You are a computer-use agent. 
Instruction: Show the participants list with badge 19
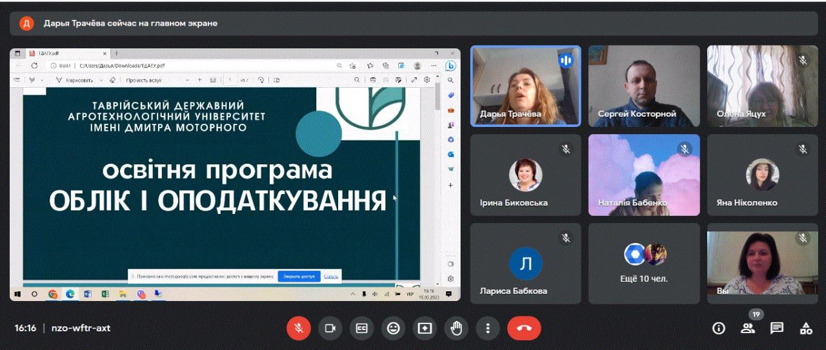click(748, 328)
